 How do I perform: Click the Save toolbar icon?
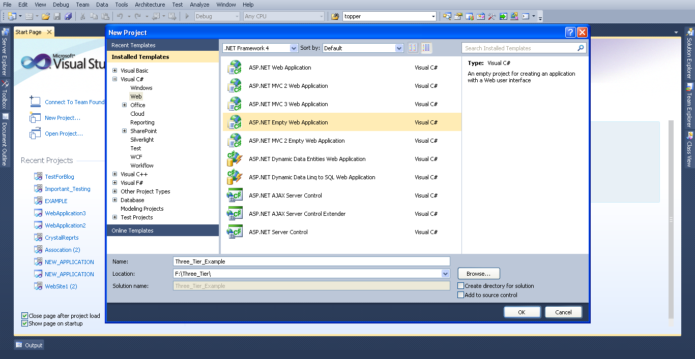(x=57, y=16)
